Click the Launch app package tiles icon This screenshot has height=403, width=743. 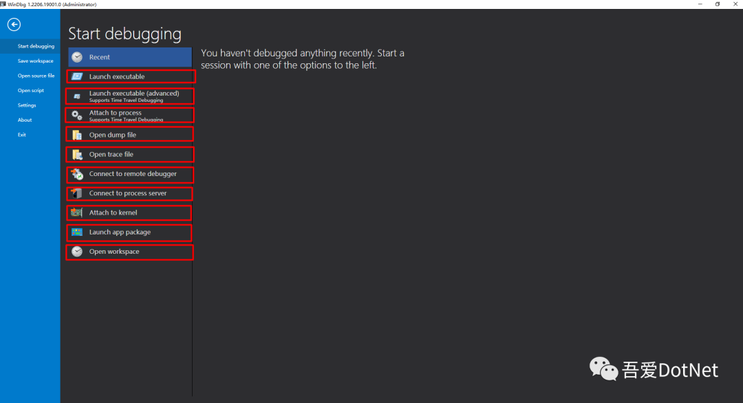[x=77, y=232]
